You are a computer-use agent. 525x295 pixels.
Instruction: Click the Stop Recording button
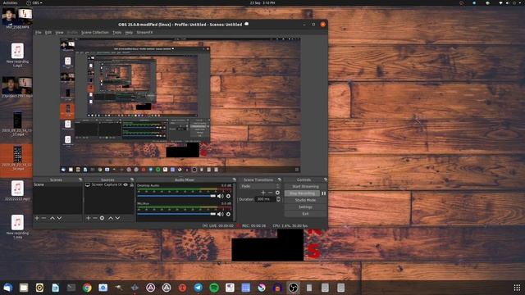(x=302, y=193)
